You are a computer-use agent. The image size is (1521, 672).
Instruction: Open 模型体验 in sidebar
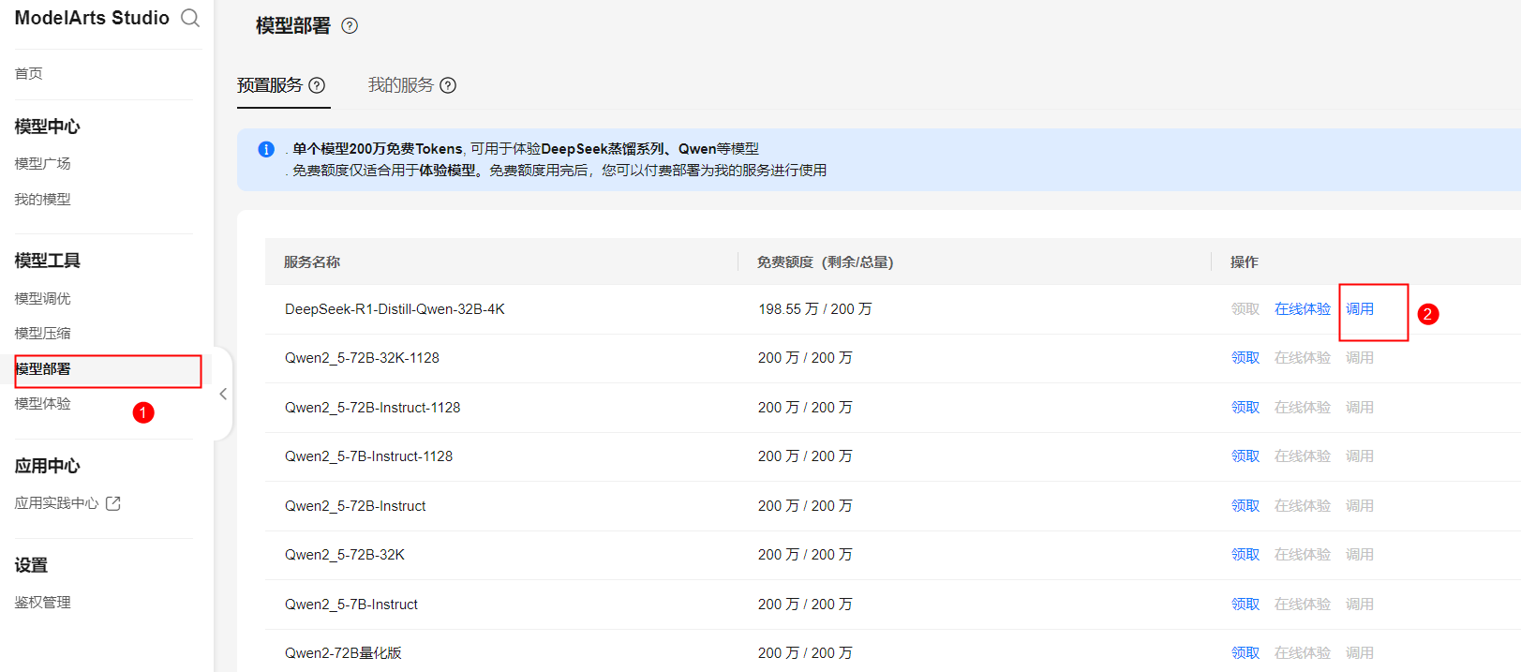42,403
